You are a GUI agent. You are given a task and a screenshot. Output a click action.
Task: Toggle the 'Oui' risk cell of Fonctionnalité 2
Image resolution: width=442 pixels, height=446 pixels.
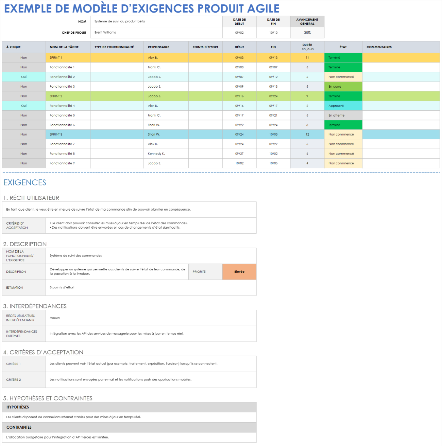(x=23, y=77)
